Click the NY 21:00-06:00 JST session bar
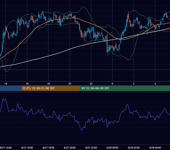 click(x=125, y=88)
